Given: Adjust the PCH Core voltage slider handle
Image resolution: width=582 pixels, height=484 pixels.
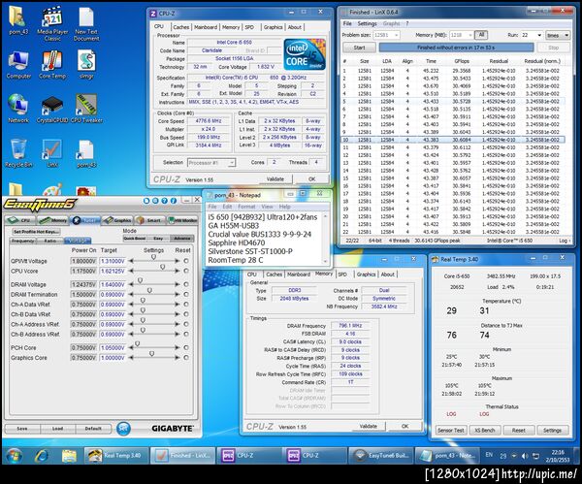Looking at the screenshot, I should click(x=138, y=343).
